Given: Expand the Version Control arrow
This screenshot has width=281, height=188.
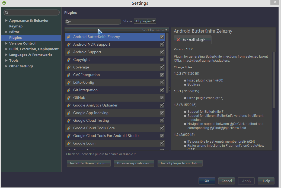Looking at the screenshot, I should click(6, 43).
